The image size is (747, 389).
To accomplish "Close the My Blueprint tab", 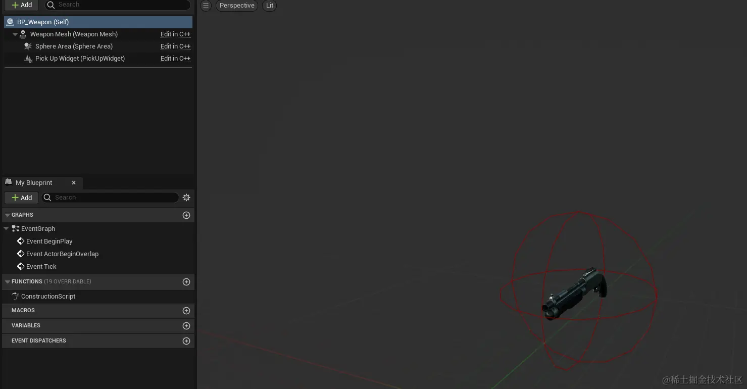I will coord(74,183).
